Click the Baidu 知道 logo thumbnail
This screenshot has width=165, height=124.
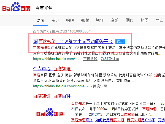pos(50,112)
